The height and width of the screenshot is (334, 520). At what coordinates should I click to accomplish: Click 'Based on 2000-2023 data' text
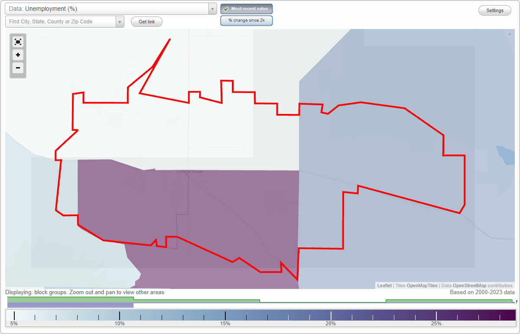[x=482, y=292]
